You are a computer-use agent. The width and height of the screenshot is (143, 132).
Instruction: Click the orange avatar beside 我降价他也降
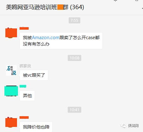tap(11, 122)
